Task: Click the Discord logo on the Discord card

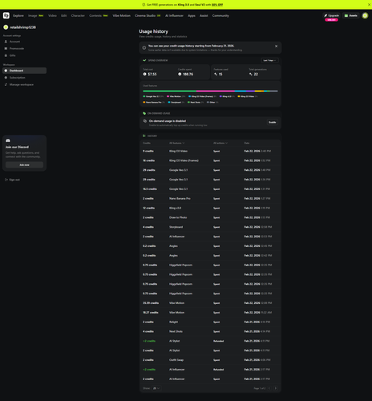Action: click(8, 140)
